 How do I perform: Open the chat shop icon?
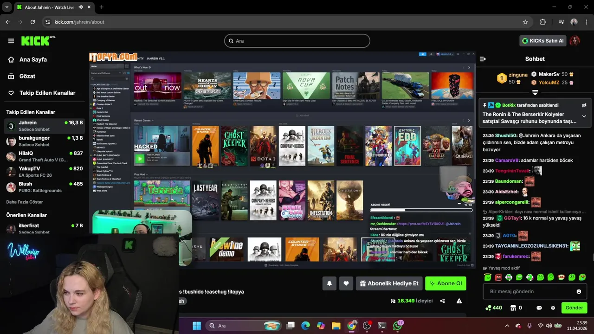pos(513,308)
